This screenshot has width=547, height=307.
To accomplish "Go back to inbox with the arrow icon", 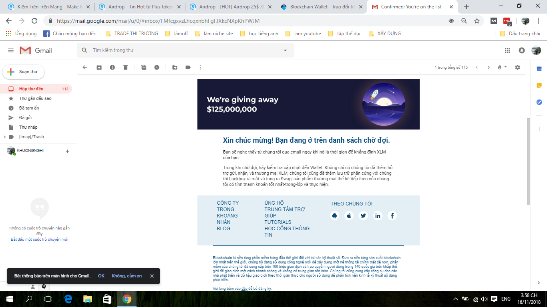I will (85, 68).
